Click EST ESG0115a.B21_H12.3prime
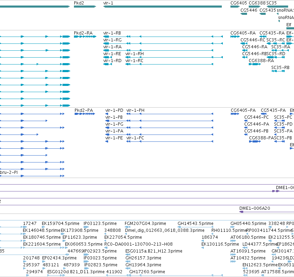 [x=154, y=251]
